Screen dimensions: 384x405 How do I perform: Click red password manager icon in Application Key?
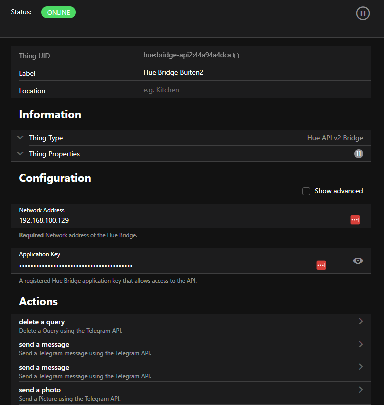pyautogui.click(x=321, y=265)
